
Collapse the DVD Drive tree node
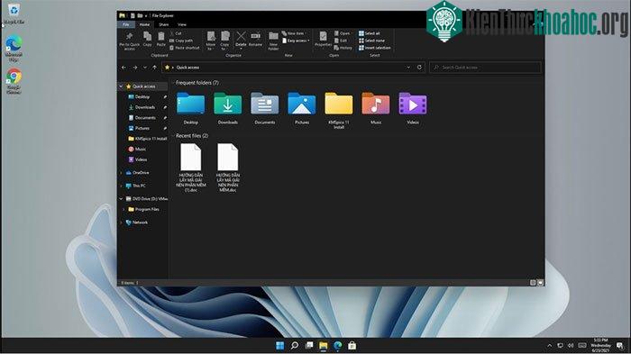121,199
